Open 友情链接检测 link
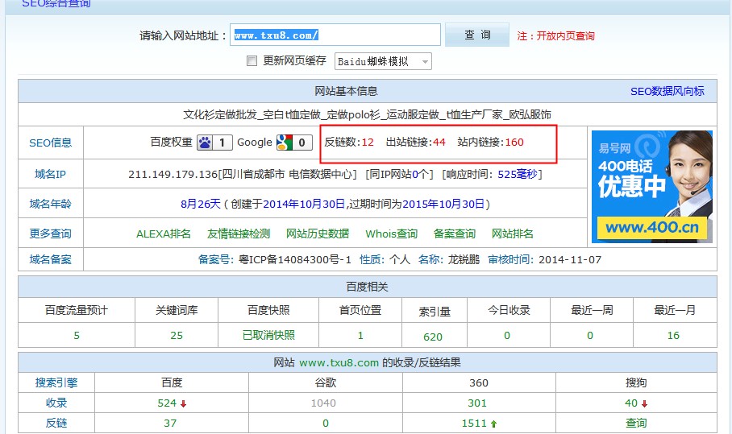This screenshot has height=434, width=732. point(239,234)
